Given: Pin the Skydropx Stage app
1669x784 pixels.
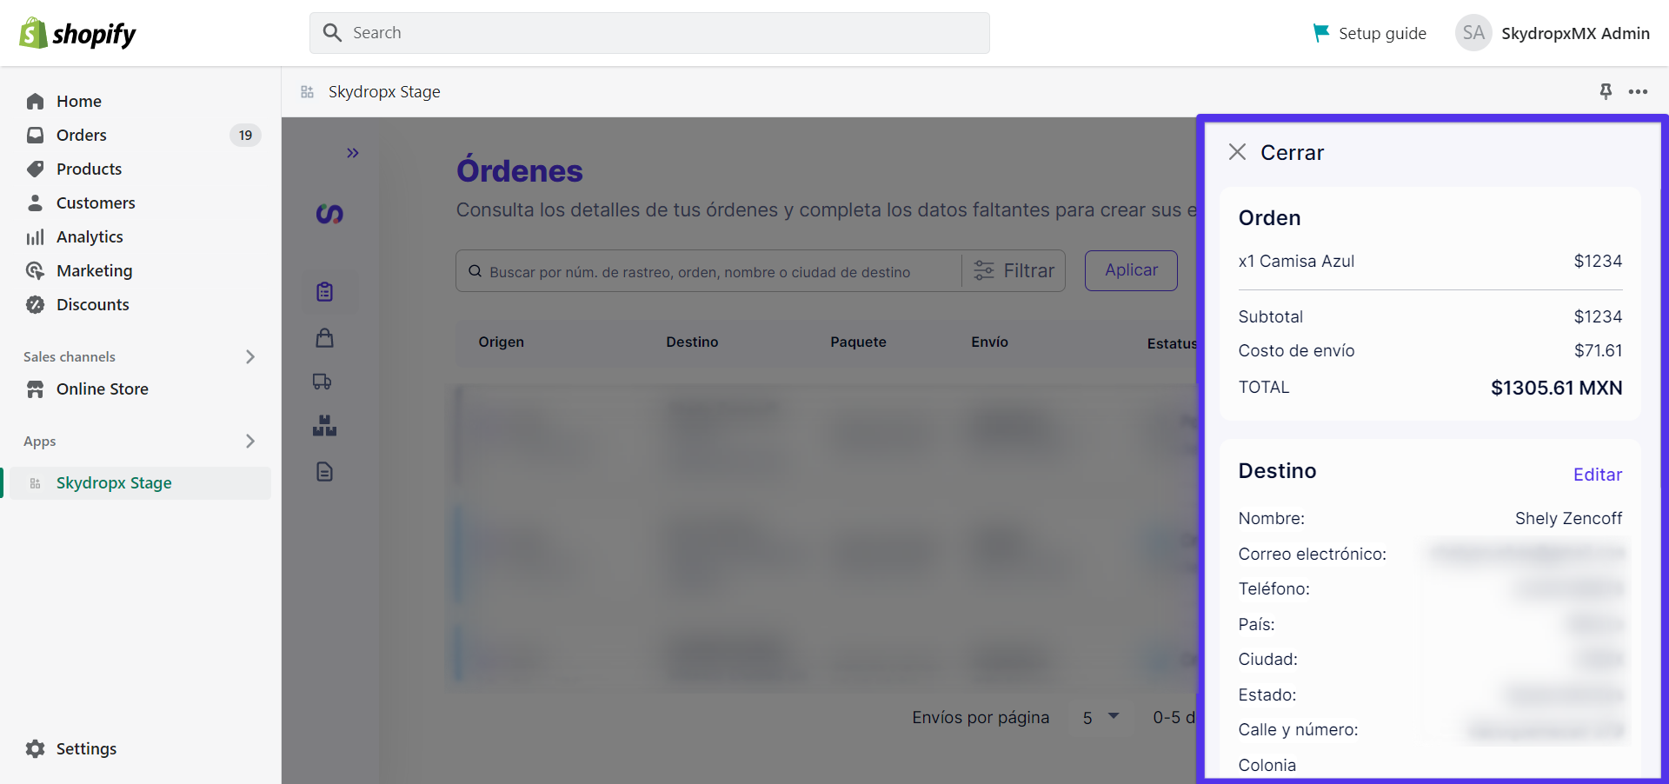Looking at the screenshot, I should [1606, 91].
